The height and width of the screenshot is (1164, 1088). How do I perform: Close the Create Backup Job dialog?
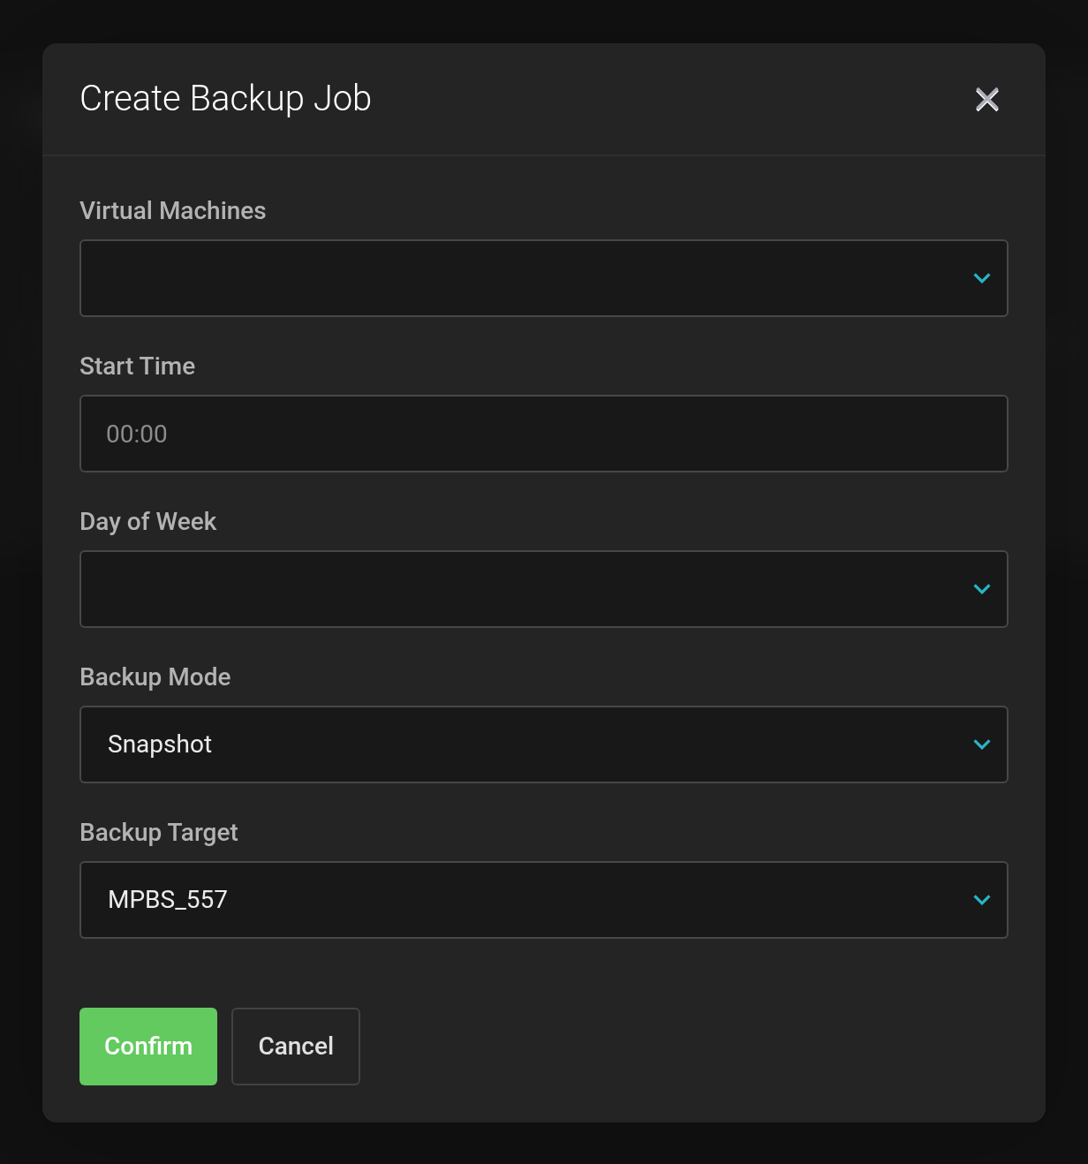pyautogui.click(x=986, y=99)
